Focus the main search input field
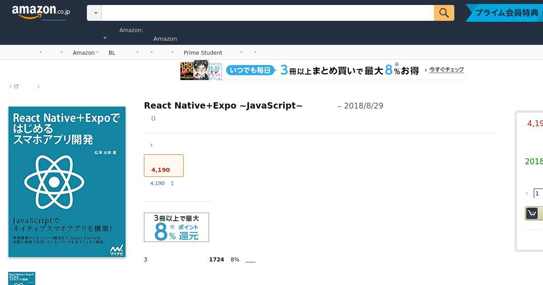The height and width of the screenshot is (285, 543). coord(267,13)
